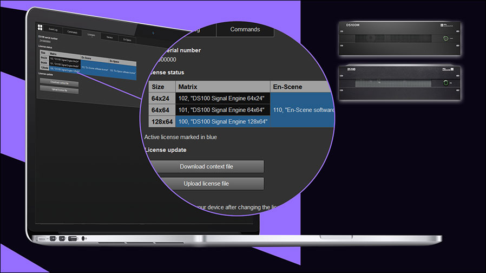Switch to the Commands tab on the small laptop screen
486x273 pixels.
point(72,32)
